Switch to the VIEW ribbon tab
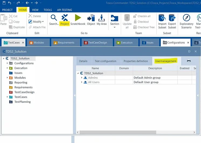Image resolution: width=201 pixels, height=143 pixels. pos(35,10)
